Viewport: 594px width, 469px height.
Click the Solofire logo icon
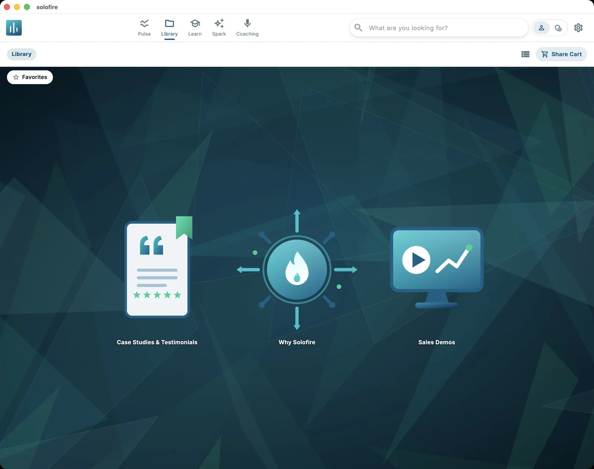coord(14,28)
